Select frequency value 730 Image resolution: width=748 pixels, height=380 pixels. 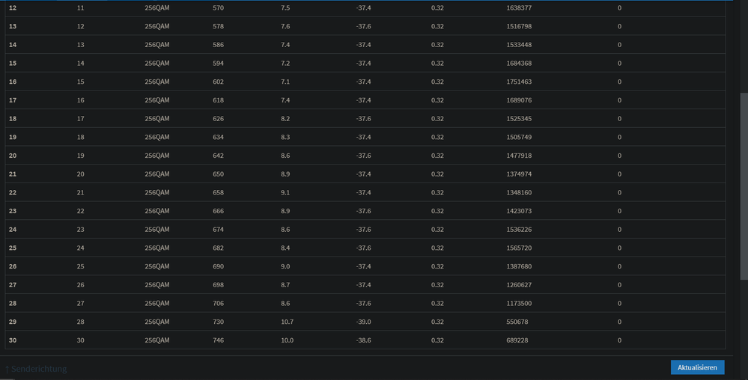218,322
